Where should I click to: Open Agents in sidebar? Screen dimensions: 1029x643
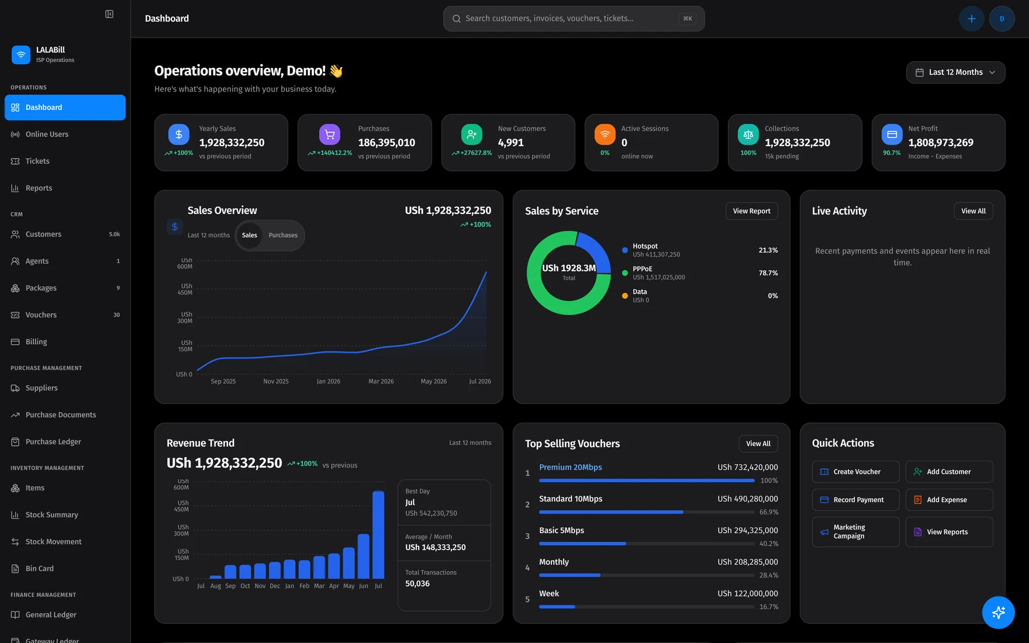click(65, 261)
